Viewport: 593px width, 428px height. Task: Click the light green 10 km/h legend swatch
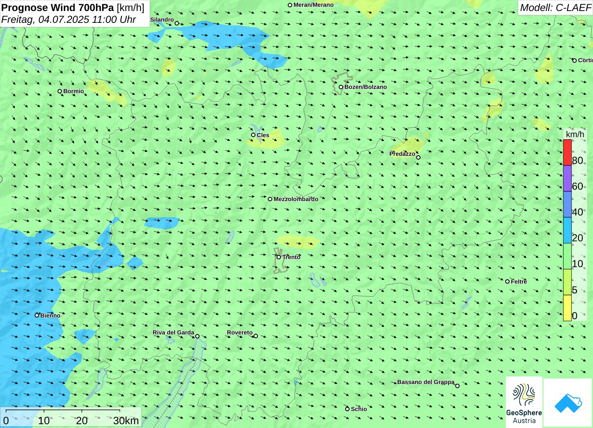[x=567, y=256]
